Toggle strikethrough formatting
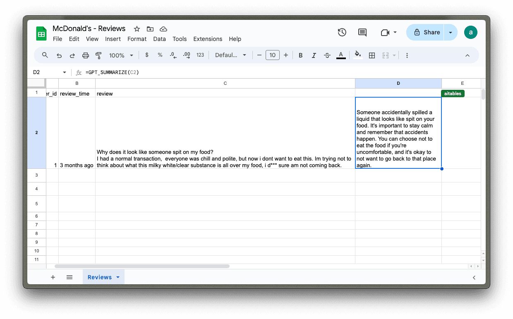Screen dimensions: 513x319 tap(327, 55)
